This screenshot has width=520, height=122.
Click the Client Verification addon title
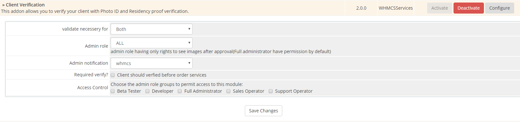point(25,5)
